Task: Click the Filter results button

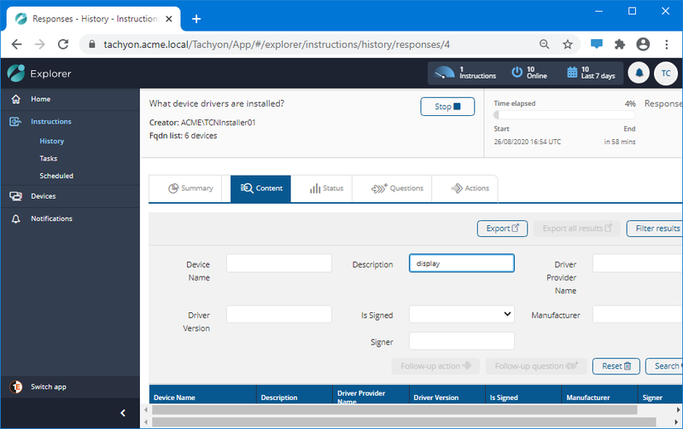Action: 655,229
